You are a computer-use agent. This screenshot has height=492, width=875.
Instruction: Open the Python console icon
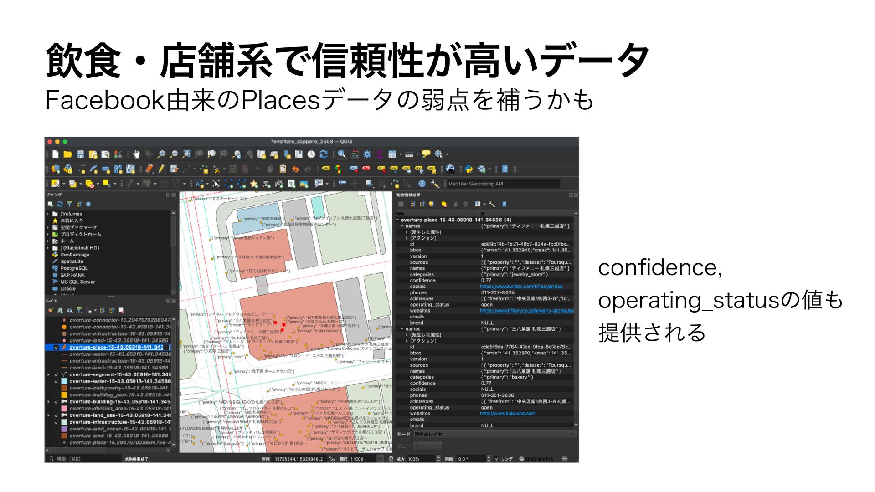[469, 169]
